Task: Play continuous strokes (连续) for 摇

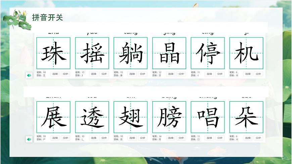Action: [x=94, y=74]
